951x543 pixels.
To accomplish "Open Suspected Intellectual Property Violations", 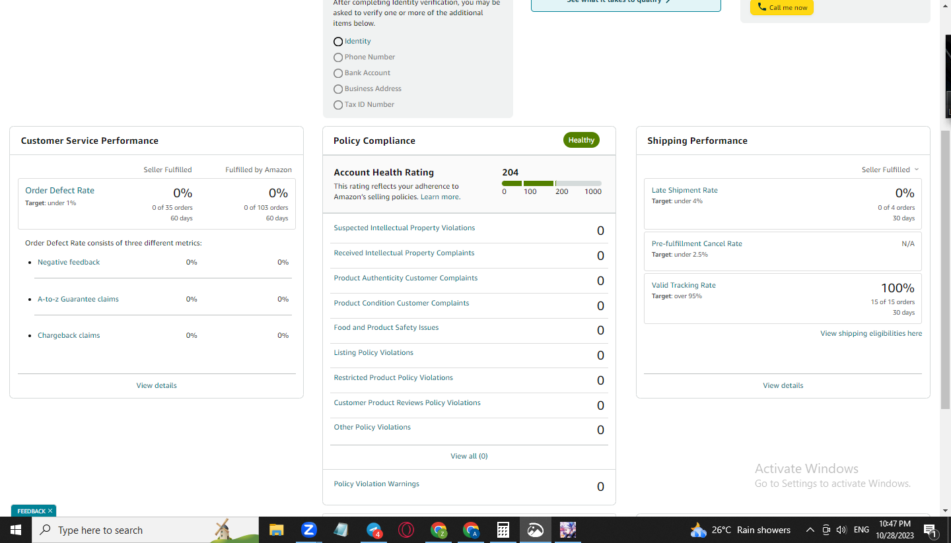I will (404, 228).
